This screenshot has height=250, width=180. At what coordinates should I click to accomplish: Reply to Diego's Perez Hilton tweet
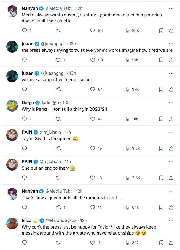[25, 119]
